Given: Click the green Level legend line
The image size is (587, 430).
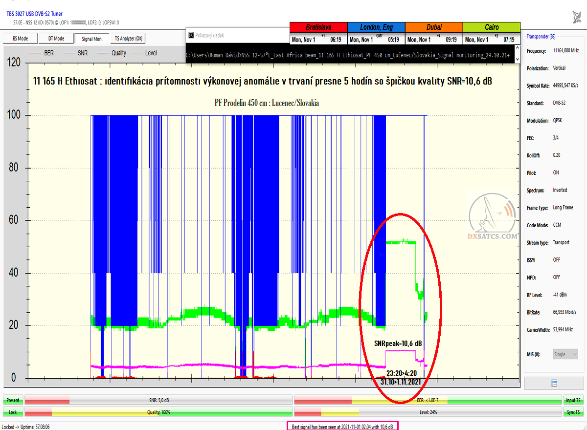Looking at the screenshot, I should (x=136, y=53).
